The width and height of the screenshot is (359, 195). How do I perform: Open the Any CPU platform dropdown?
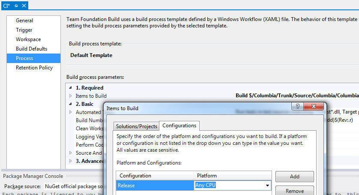click(268, 186)
